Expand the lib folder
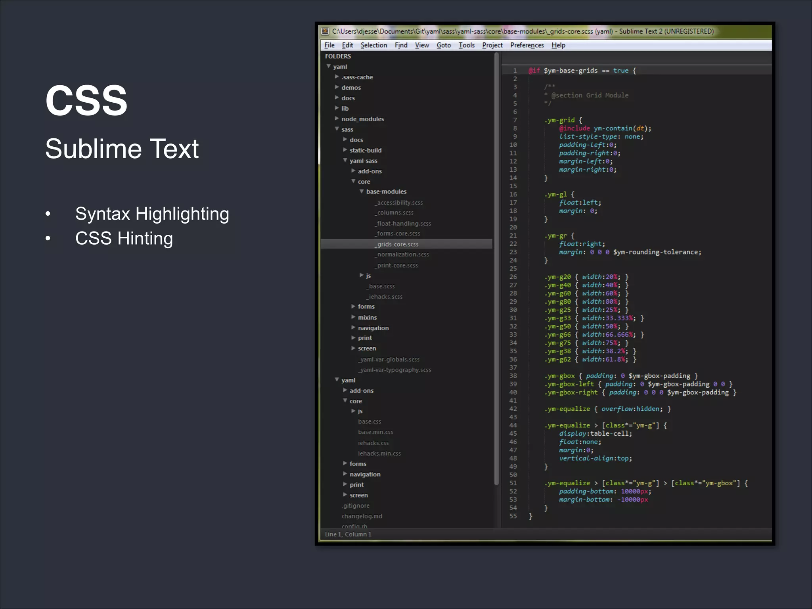 click(337, 108)
